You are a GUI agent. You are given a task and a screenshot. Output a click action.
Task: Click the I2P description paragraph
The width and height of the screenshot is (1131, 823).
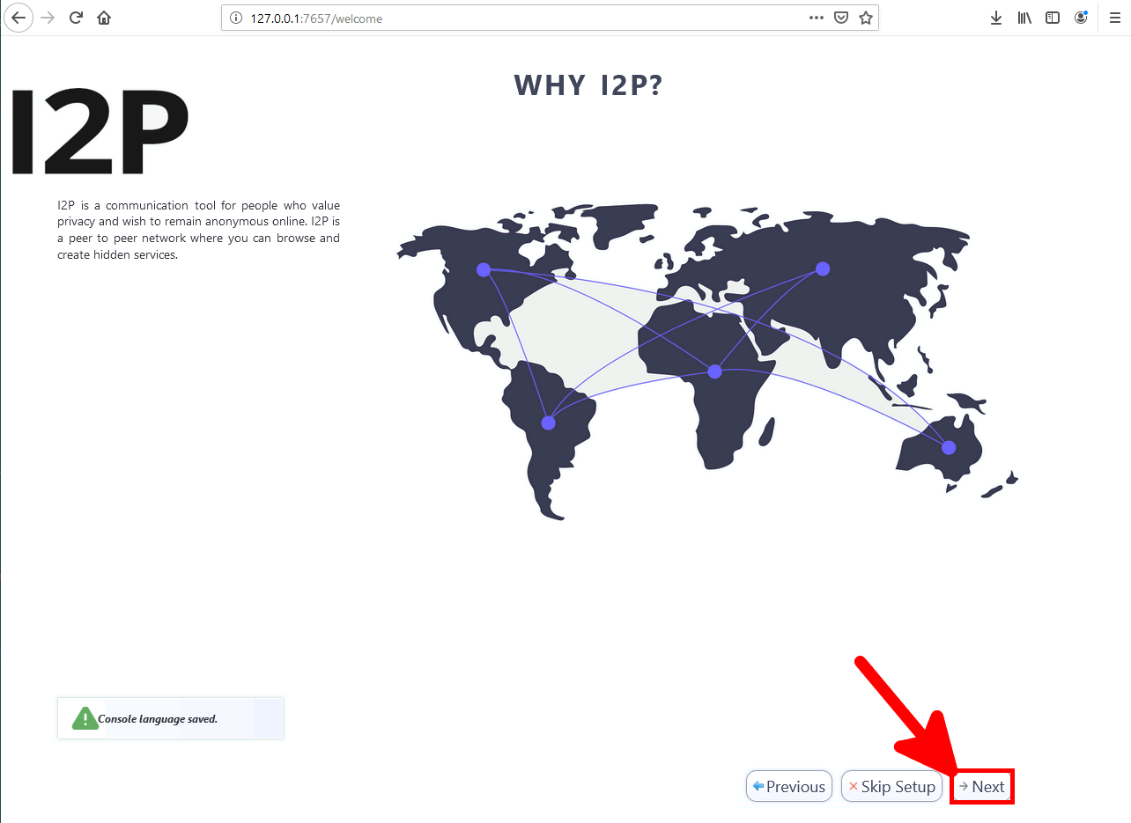point(198,231)
